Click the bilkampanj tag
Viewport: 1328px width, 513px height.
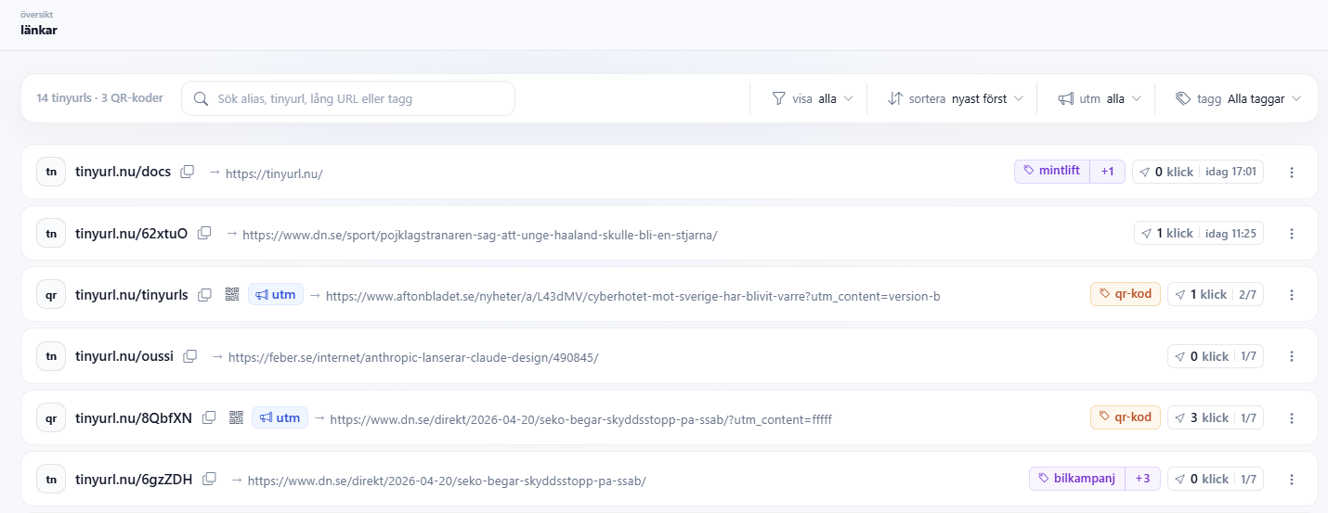[x=1077, y=479]
